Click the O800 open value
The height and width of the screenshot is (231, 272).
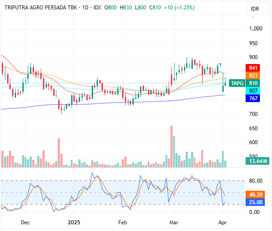(110, 8)
